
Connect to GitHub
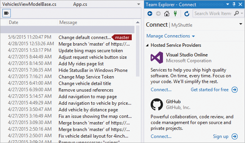(x=161, y=136)
